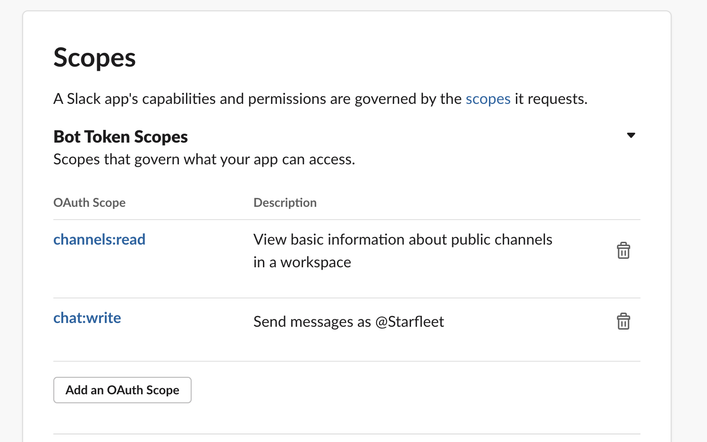The width and height of the screenshot is (707, 442).
Task: Click the Scopes page heading
Action: click(94, 58)
